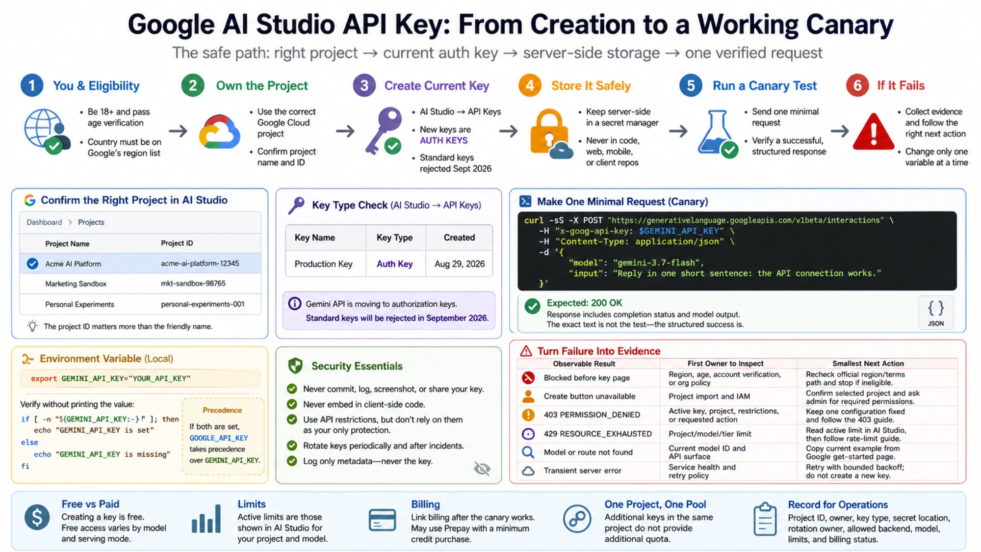The height and width of the screenshot is (552, 981).
Task: Click the Store It Safely step heading
Action: (x=591, y=86)
